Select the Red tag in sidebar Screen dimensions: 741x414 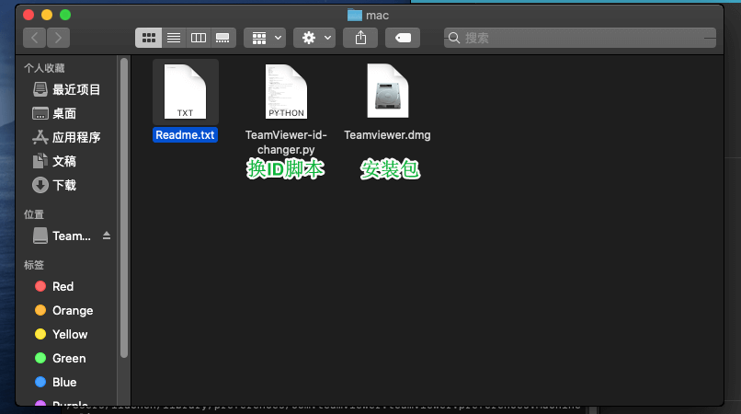(63, 286)
